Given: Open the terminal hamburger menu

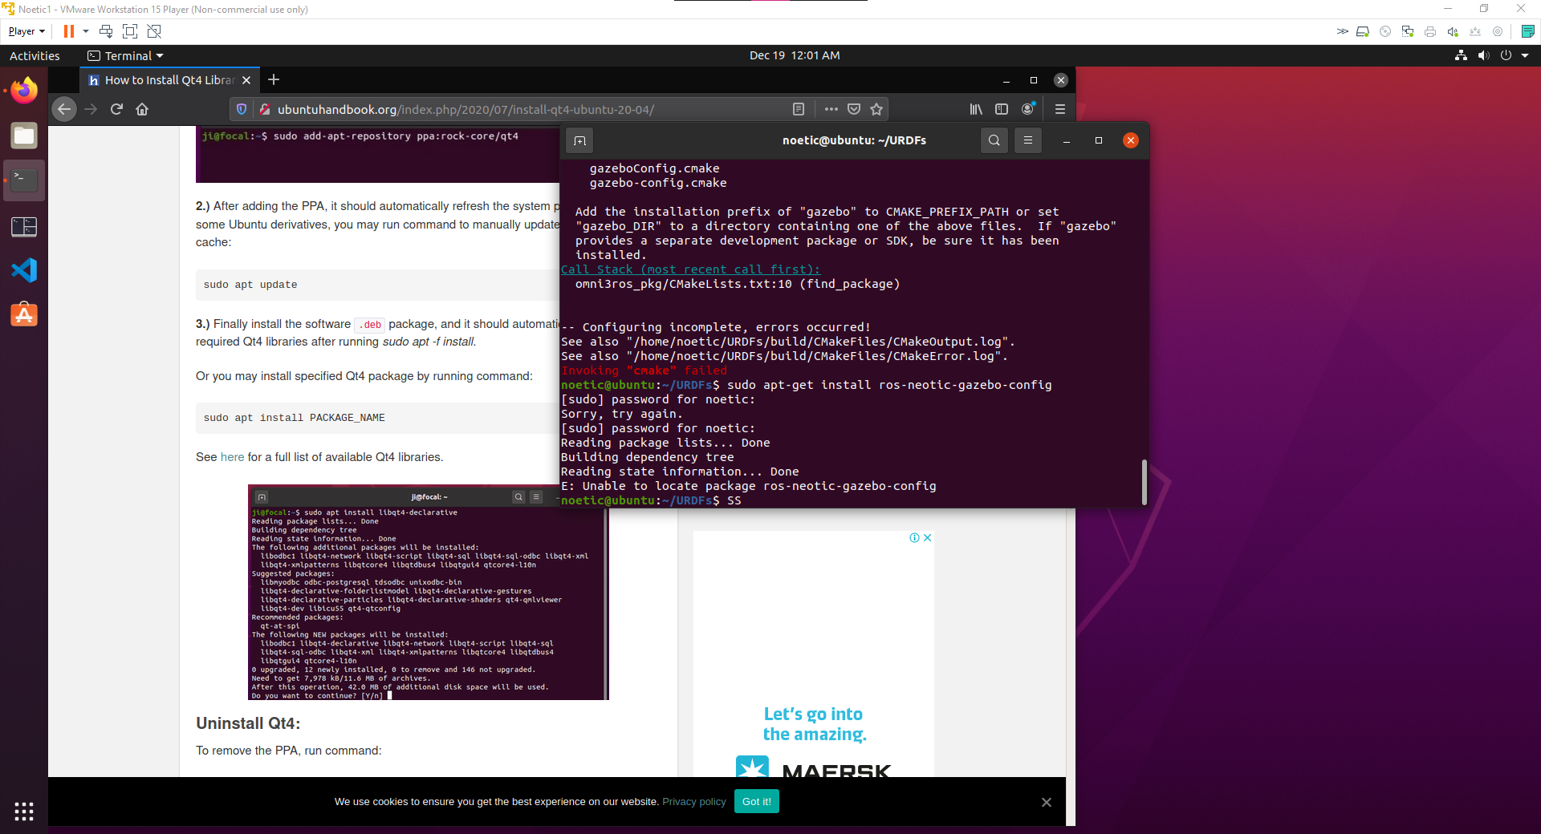Looking at the screenshot, I should click(x=1027, y=140).
